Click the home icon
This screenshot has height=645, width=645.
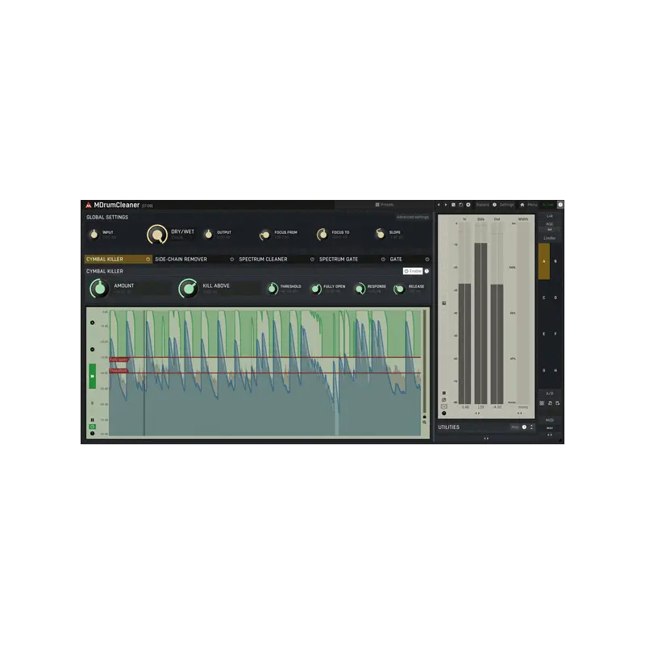pyautogui.click(x=522, y=205)
